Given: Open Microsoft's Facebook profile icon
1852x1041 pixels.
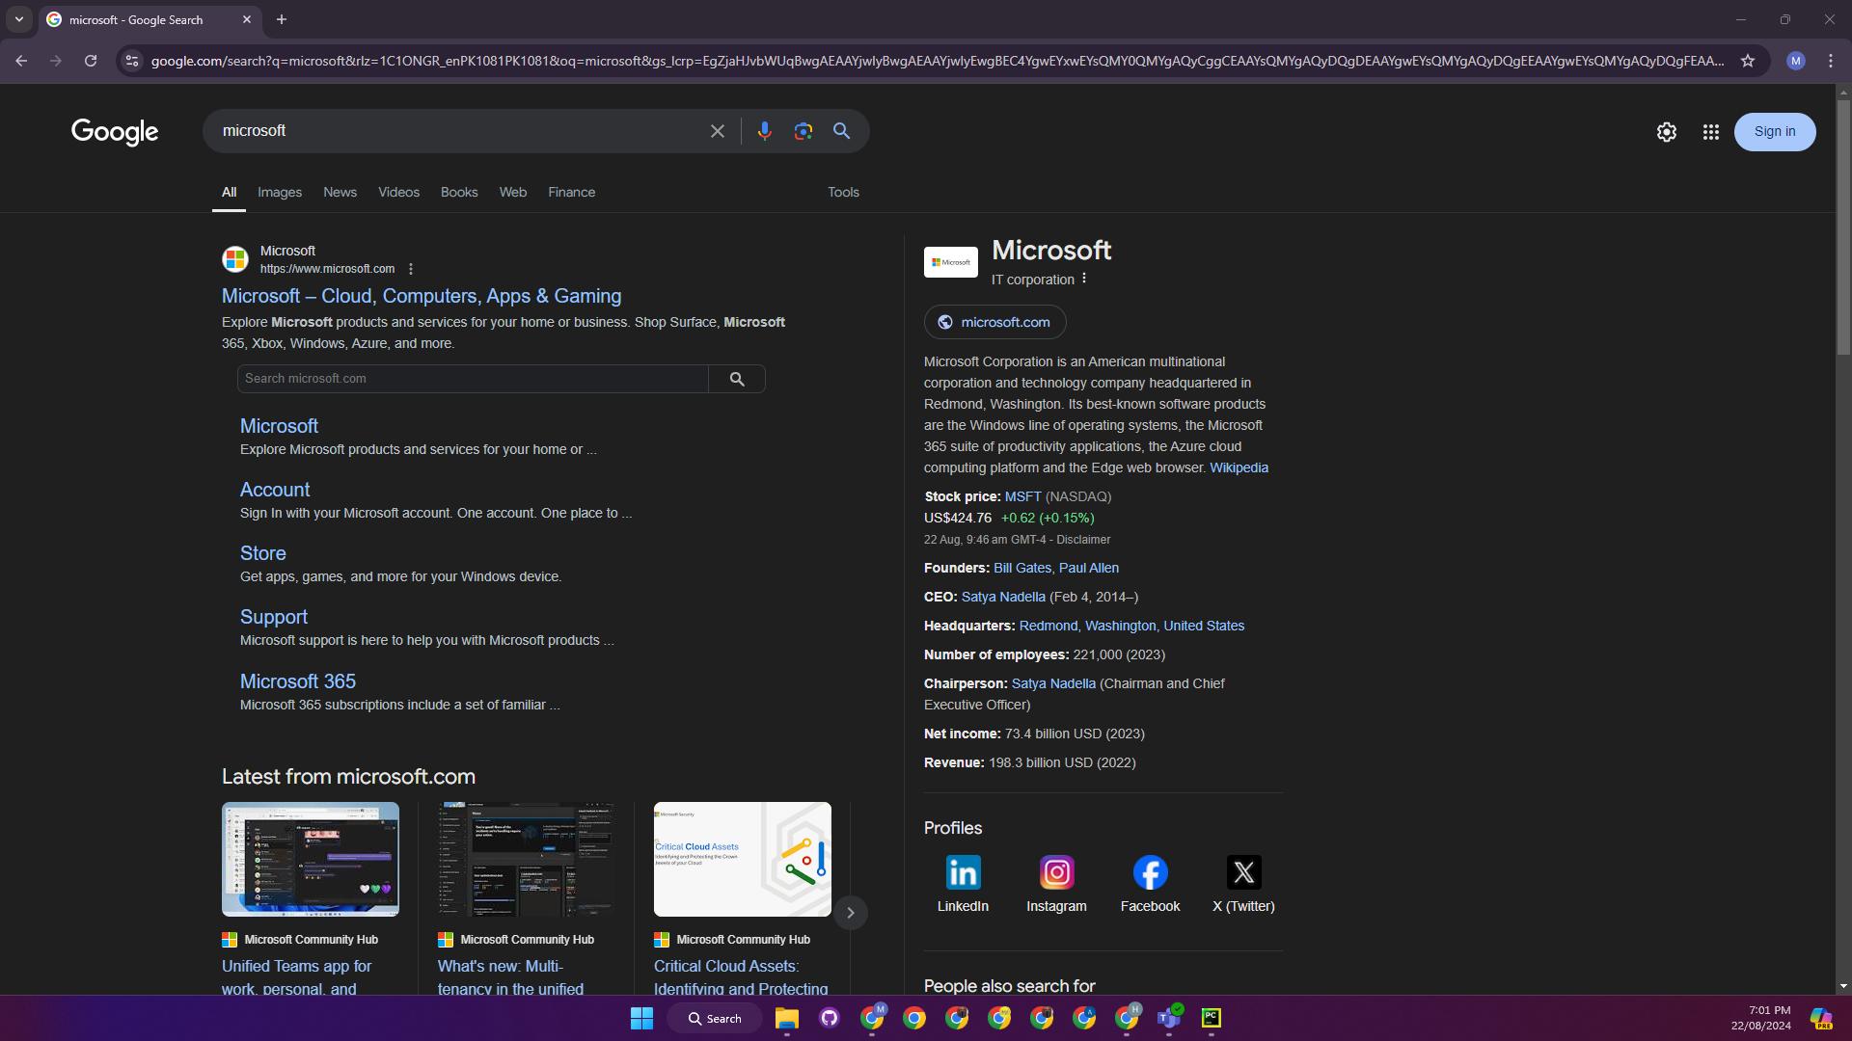Looking at the screenshot, I should pyautogui.click(x=1150, y=872).
